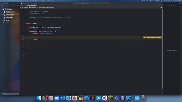Select SceneDelegate.swift in navigator
Screen dimensions: 182x102
click(10, 13)
